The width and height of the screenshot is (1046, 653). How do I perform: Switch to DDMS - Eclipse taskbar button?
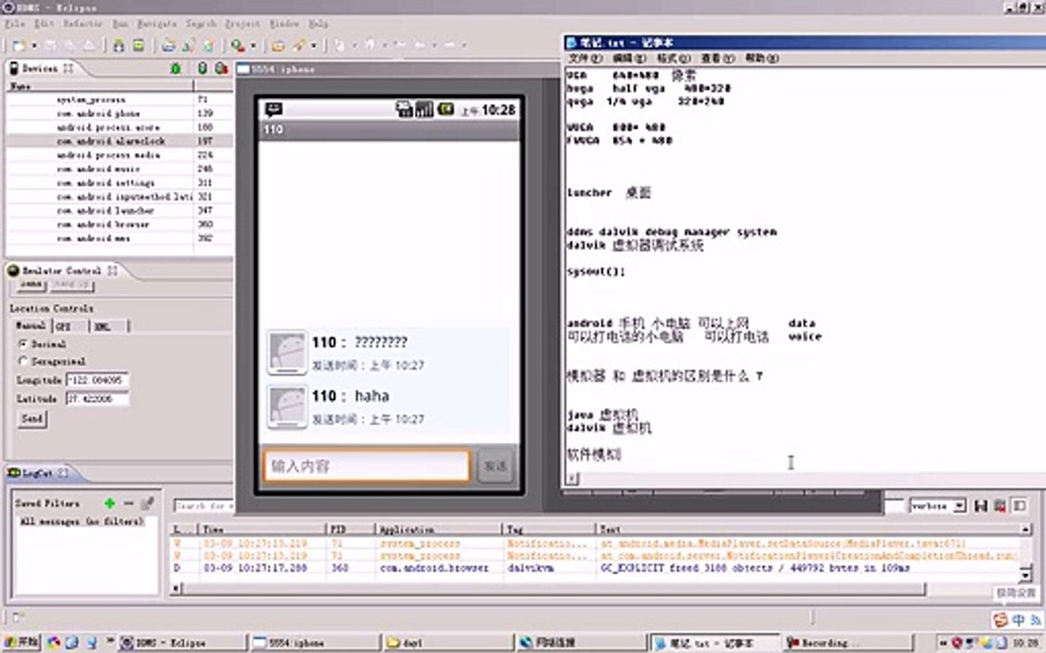(182, 643)
